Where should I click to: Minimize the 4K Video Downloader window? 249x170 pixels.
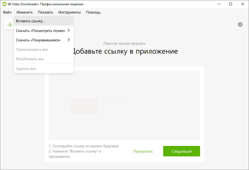point(218,4)
